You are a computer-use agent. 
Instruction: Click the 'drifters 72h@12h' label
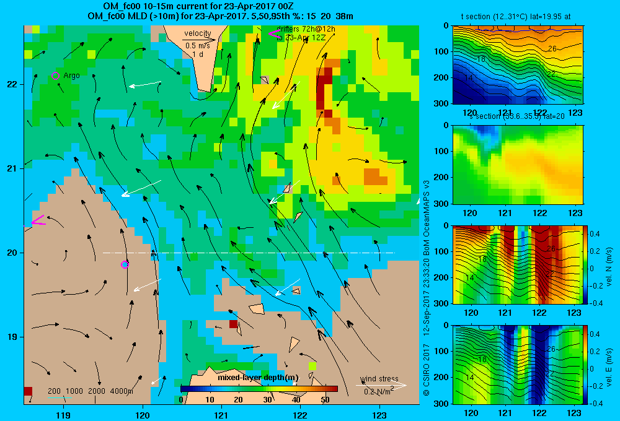pos(306,29)
